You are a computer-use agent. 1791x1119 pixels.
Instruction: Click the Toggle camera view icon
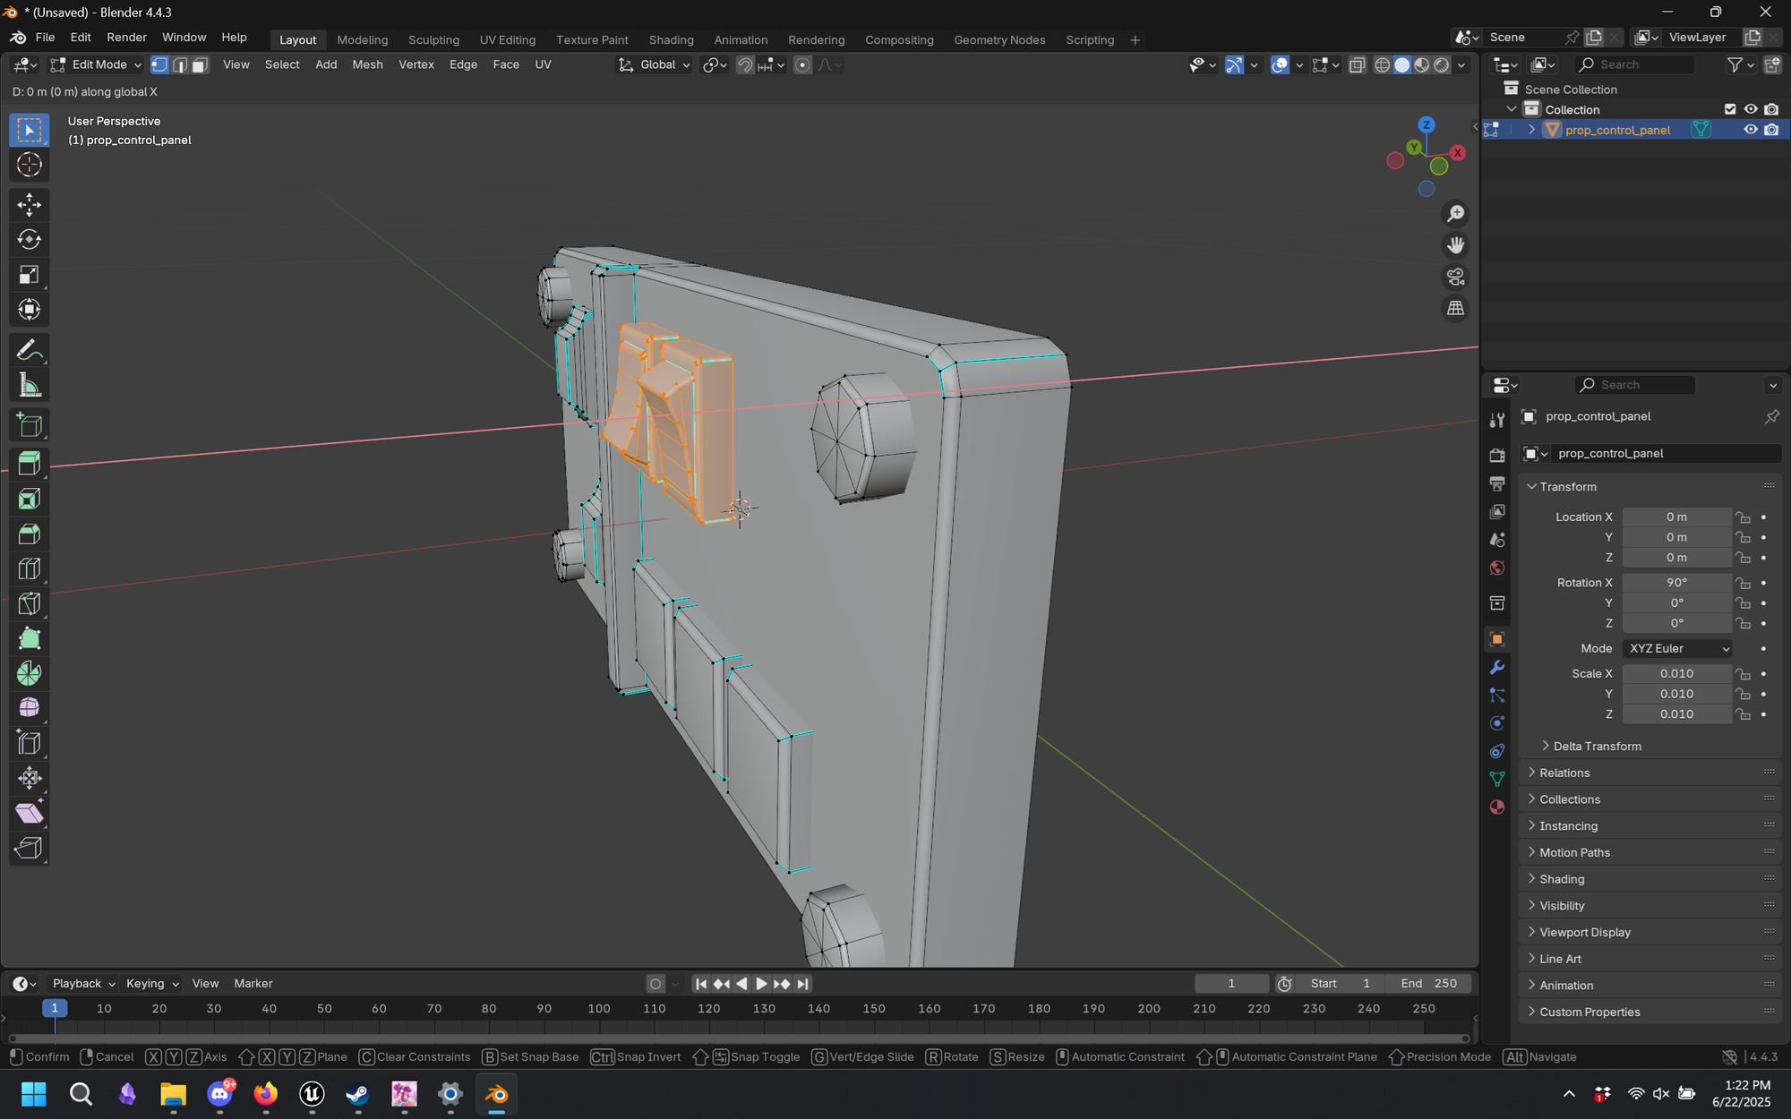pyautogui.click(x=1455, y=277)
